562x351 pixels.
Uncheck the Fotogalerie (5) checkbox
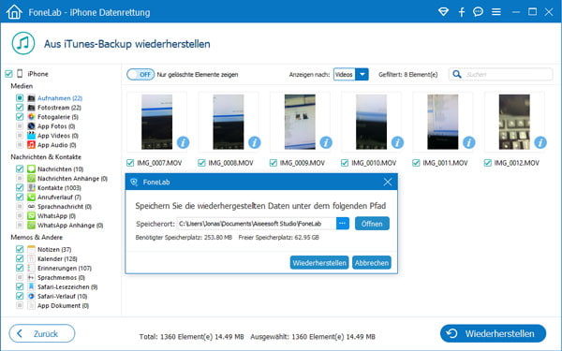point(20,117)
